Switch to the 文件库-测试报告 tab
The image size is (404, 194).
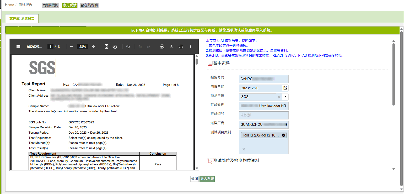[22, 18]
